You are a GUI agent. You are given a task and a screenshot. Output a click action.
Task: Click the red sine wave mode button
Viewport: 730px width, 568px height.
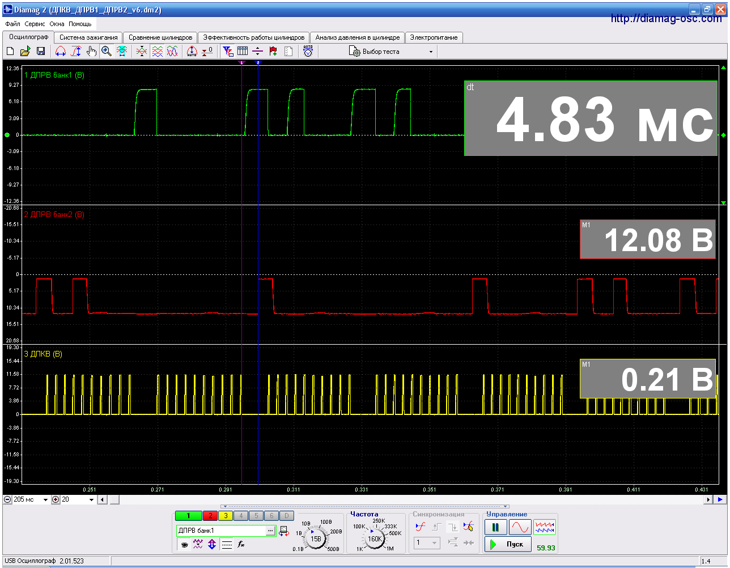(520, 528)
